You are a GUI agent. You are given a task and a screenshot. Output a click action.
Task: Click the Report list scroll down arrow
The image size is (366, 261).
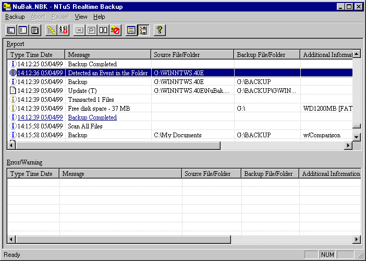point(357,137)
